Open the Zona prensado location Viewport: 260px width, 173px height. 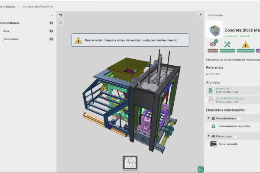(x=228, y=144)
